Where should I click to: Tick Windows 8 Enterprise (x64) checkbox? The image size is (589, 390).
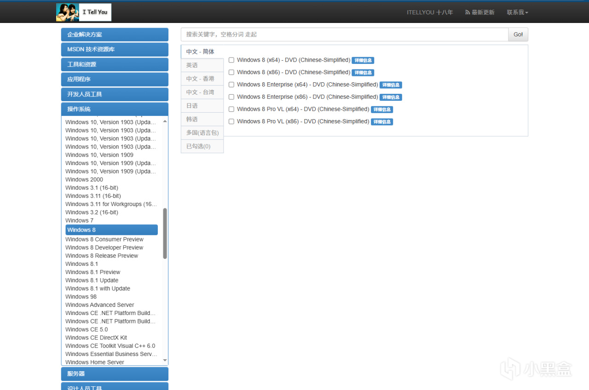[231, 85]
